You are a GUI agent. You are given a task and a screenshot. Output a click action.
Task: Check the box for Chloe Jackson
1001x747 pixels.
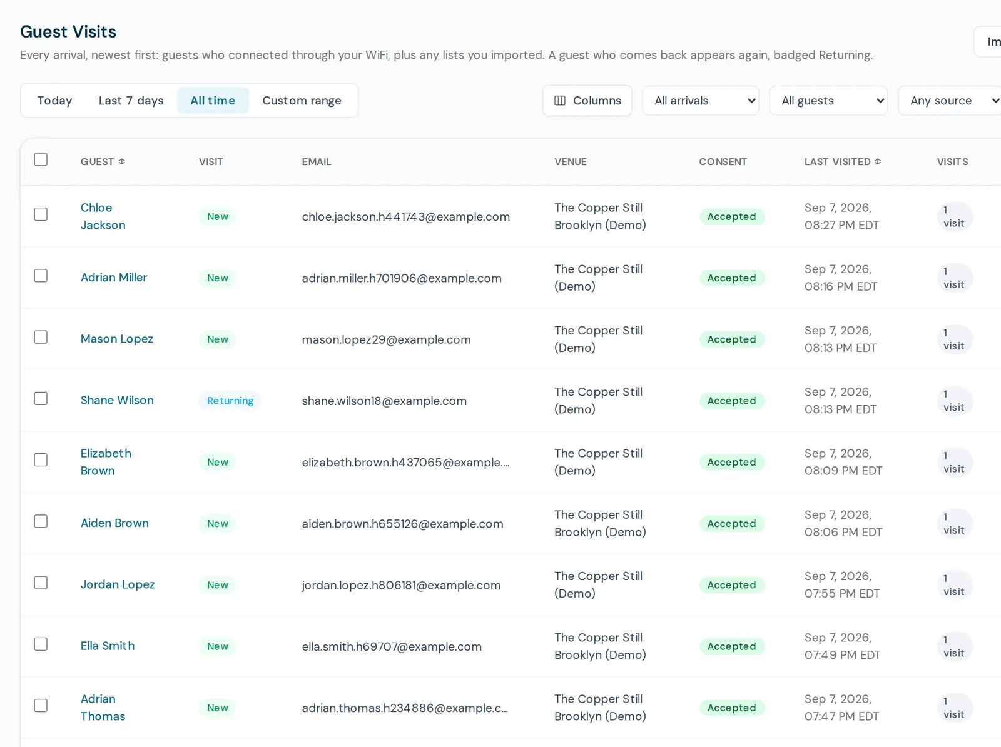[41, 214]
